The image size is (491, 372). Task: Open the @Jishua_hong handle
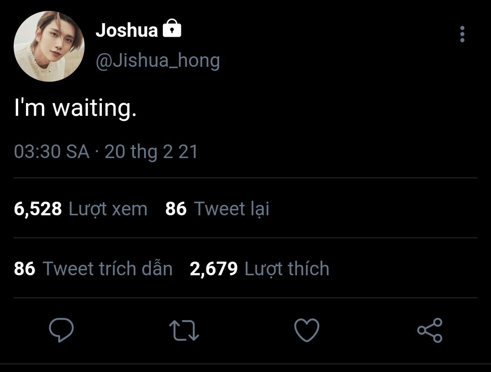click(158, 60)
